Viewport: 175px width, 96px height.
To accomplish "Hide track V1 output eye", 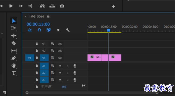I will pyautogui.click(x=60, y=58).
